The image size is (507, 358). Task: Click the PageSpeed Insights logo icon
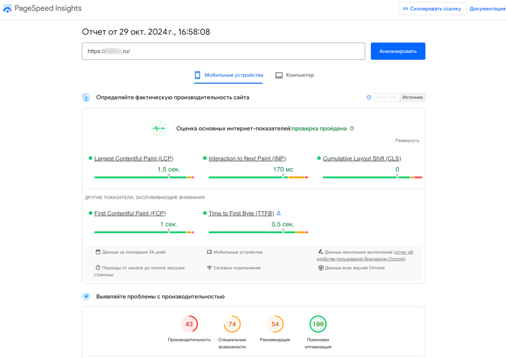[x=8, y=8]
